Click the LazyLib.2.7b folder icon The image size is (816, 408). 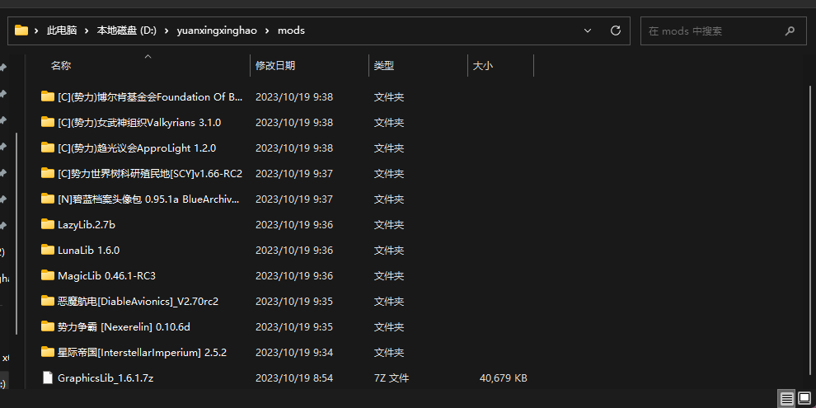point(48,224)
